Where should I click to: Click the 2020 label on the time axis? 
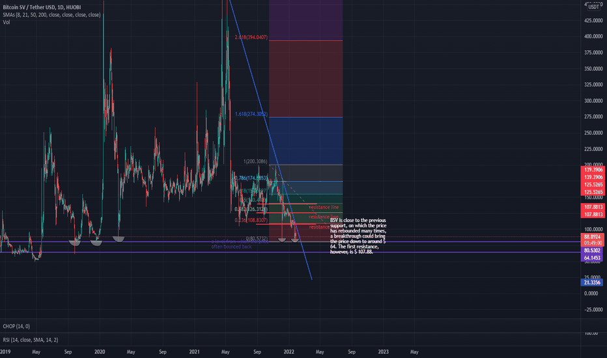(x=100, y=351)
